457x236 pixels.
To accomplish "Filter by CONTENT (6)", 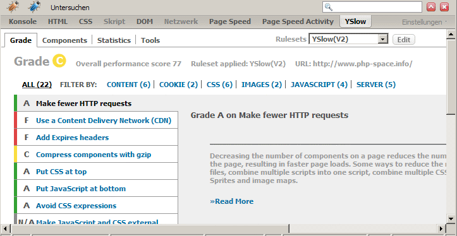I will pyautogui.click(x=128, y=85).
